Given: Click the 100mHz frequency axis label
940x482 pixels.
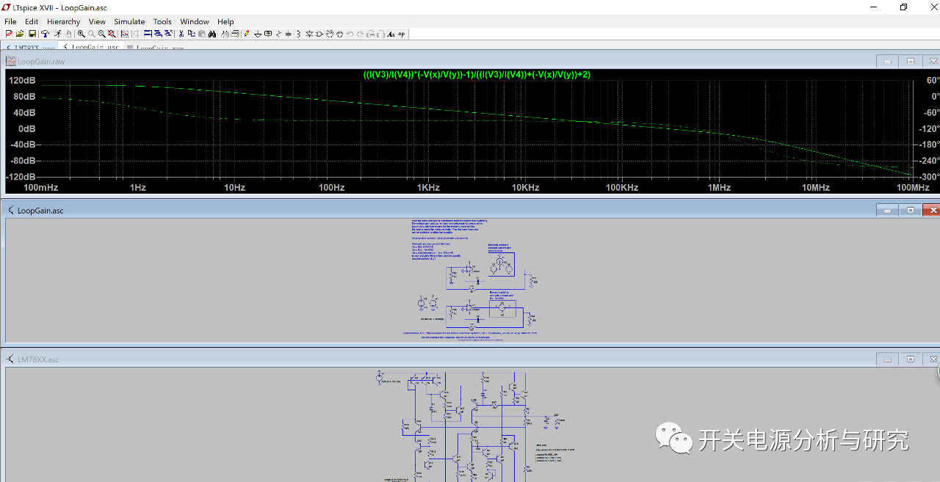Looking at the screenshot, I should coord(41,188).
